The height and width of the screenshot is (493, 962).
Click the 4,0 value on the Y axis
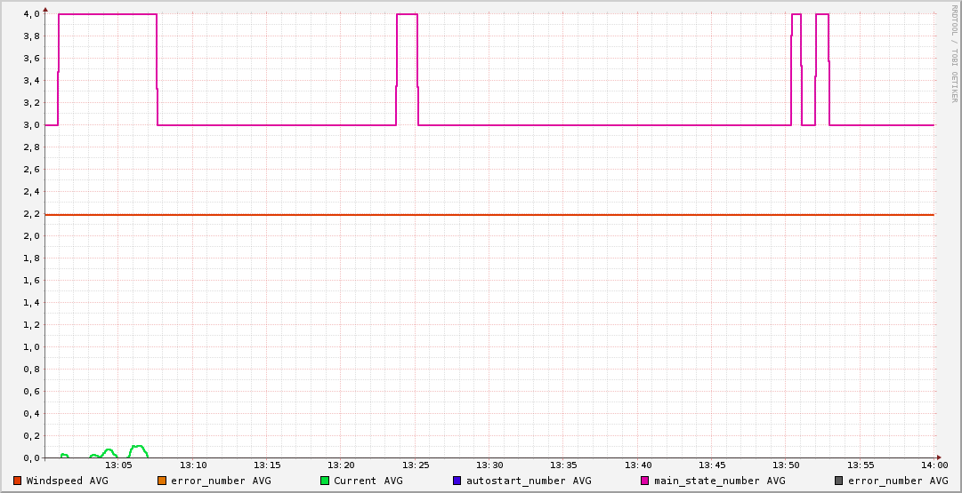click(x=31, y=14)
